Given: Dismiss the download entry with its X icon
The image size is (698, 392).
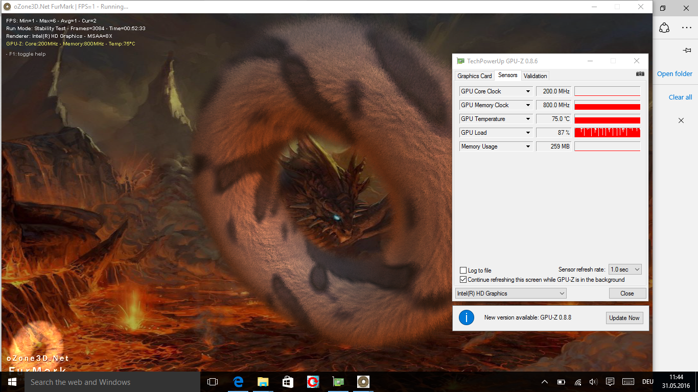Looking at the screenshot, I should [x=681, y=120].
